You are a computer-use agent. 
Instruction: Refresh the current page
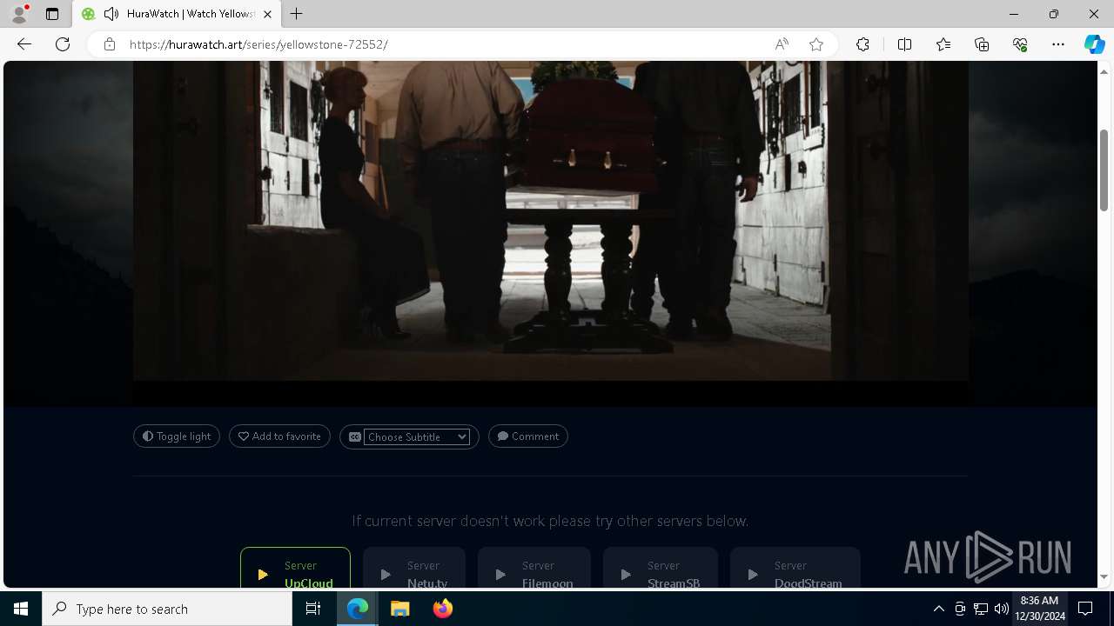pos(63,44)
